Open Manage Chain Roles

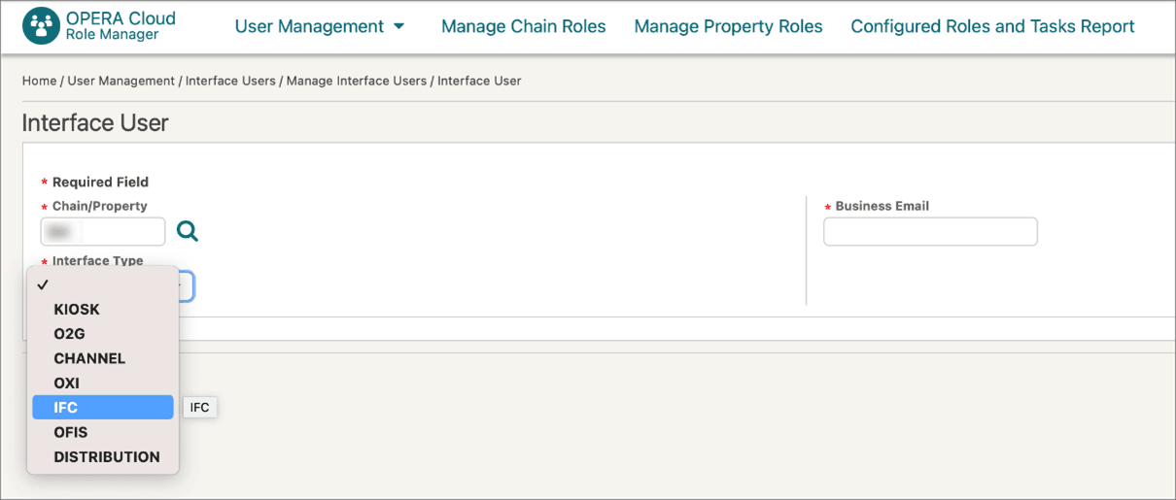pyautogui.click(x=524, y=26)
